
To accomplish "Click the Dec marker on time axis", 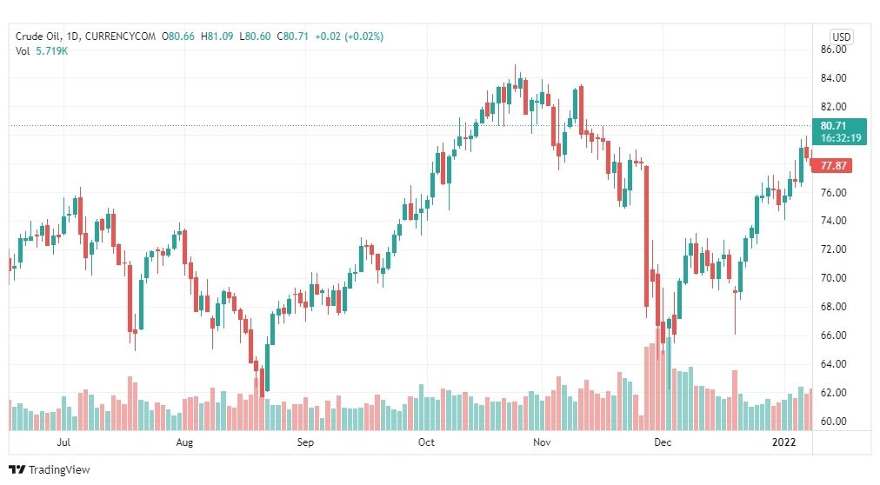I will pyautogui.click(x=663, y=442).
